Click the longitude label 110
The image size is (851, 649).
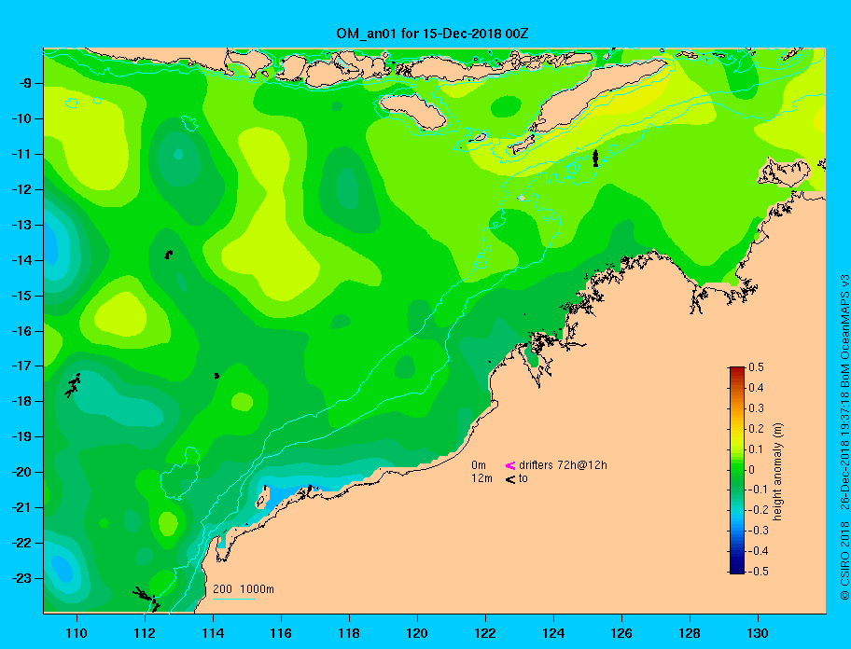(x=77, y=633)
